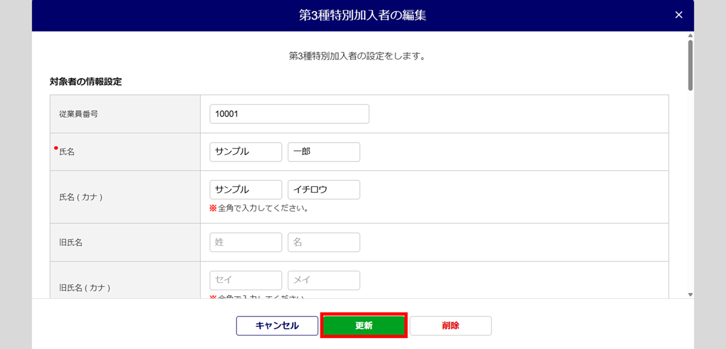Close the 第3種特別加入者の編集 dialog
This screenshot has height=349, width=726.
(x=678, y=15)
